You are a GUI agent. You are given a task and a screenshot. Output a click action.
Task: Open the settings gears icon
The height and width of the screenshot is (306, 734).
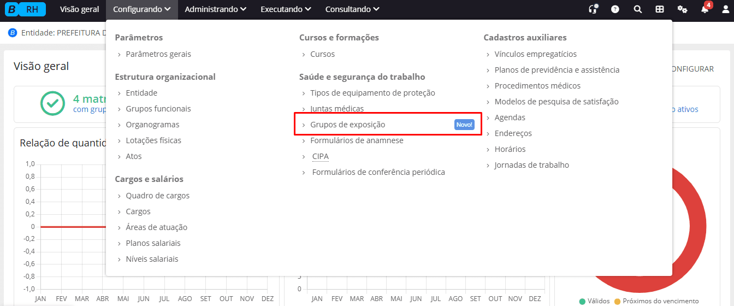click(682, 9)
